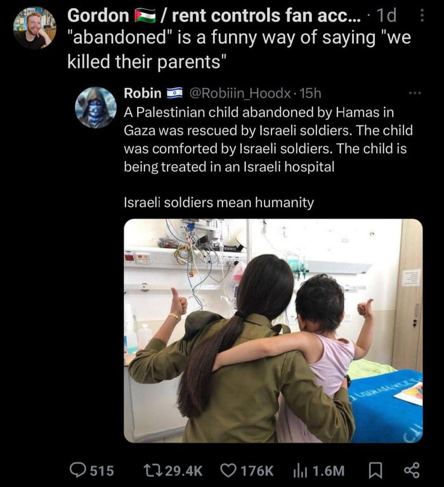This screenshot has height=487, width=444.
Task: Open Gordon's three-dot more menu
Action: [x=422, y=16]
